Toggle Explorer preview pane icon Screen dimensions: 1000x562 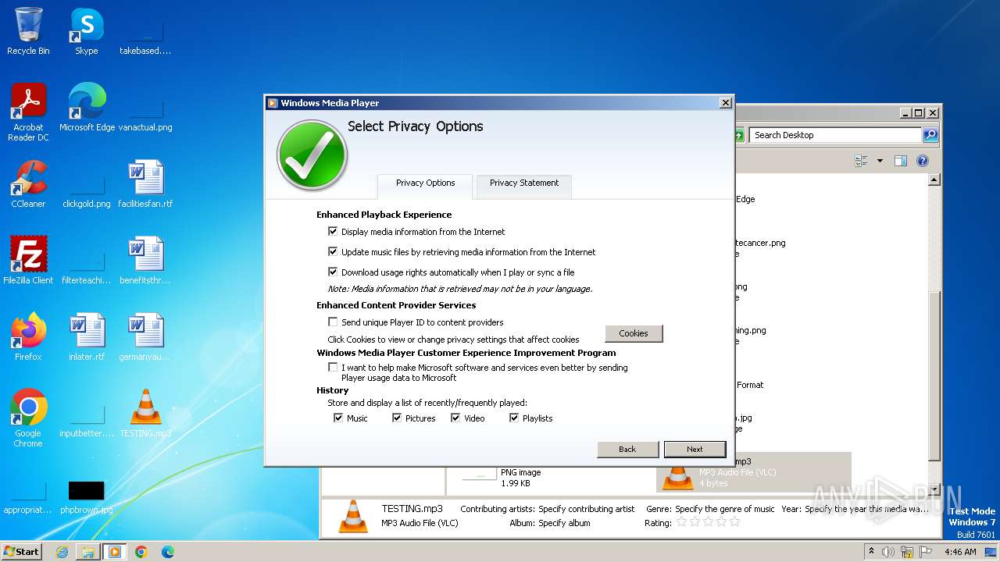click(900, 161)
